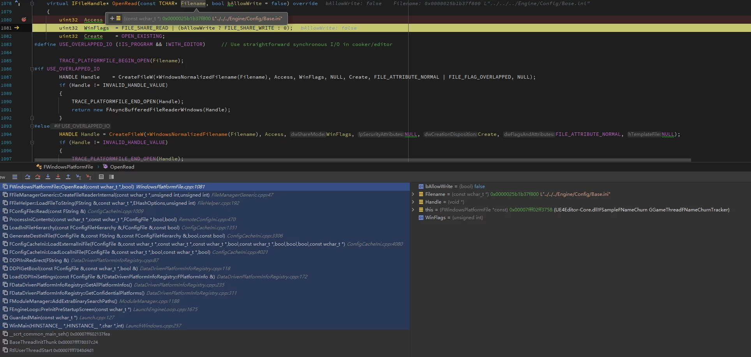Screen dimensions: 751x357
Task: Click the blue Run to Cursor icon
Action: coord(78,177)
